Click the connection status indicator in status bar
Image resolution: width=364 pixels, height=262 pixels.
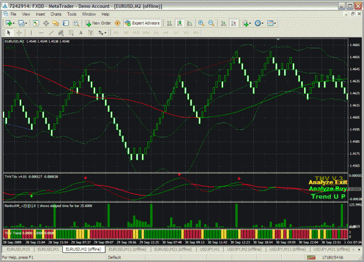point(312,257)
